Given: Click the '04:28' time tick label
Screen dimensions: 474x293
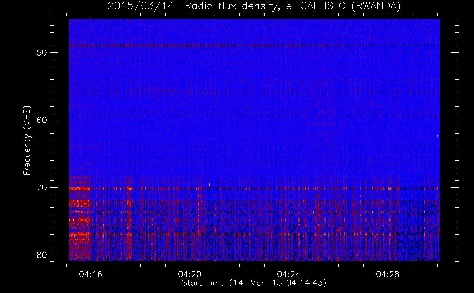Looking at the screenshot, I should (388, 275).
